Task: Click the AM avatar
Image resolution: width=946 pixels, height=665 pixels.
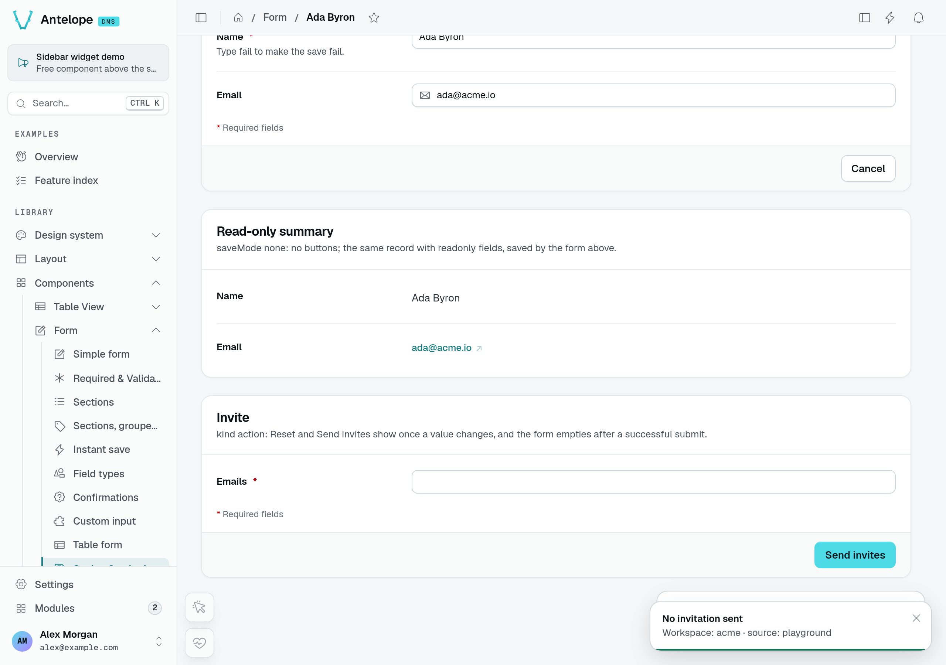Action: tap(22, 641)
